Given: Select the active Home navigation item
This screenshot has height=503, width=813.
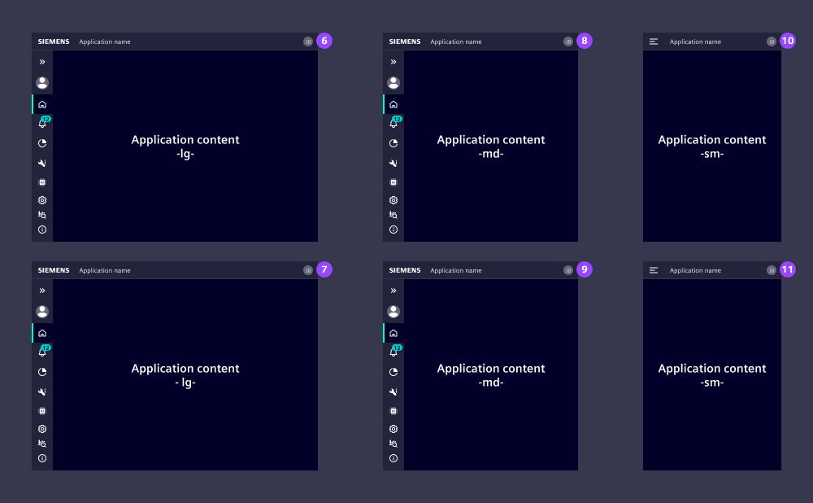Looking at the screenshot, I should [41, 104].
